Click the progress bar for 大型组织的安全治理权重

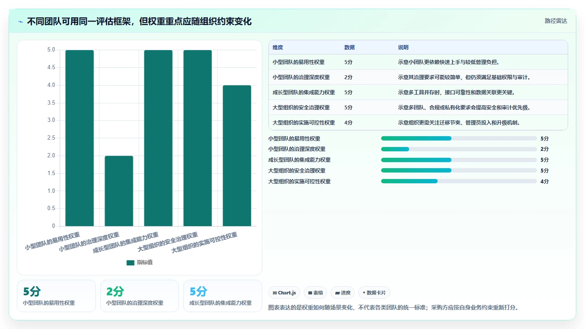pyautogui.click(x=459, y=170)
